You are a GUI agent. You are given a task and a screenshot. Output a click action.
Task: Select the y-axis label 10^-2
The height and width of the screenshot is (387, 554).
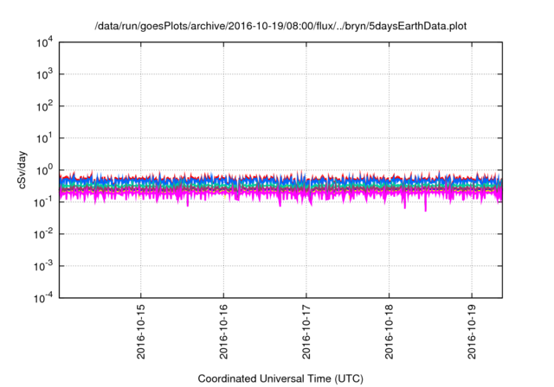pyautogui.click(x=43, y=234)
